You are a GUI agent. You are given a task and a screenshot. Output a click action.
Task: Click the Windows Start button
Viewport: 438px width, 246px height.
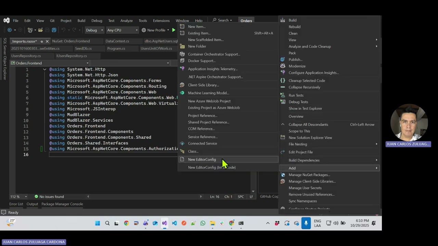click(98, 223)
